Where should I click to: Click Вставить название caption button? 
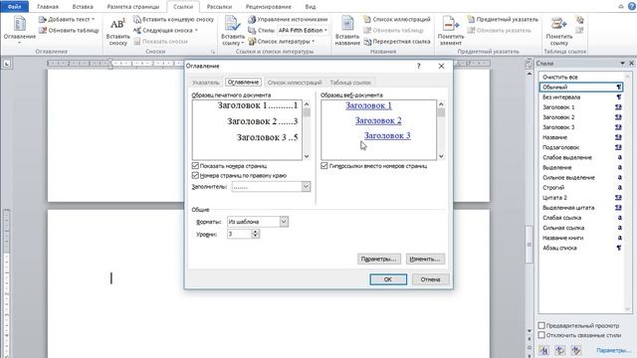click(347, 31)
